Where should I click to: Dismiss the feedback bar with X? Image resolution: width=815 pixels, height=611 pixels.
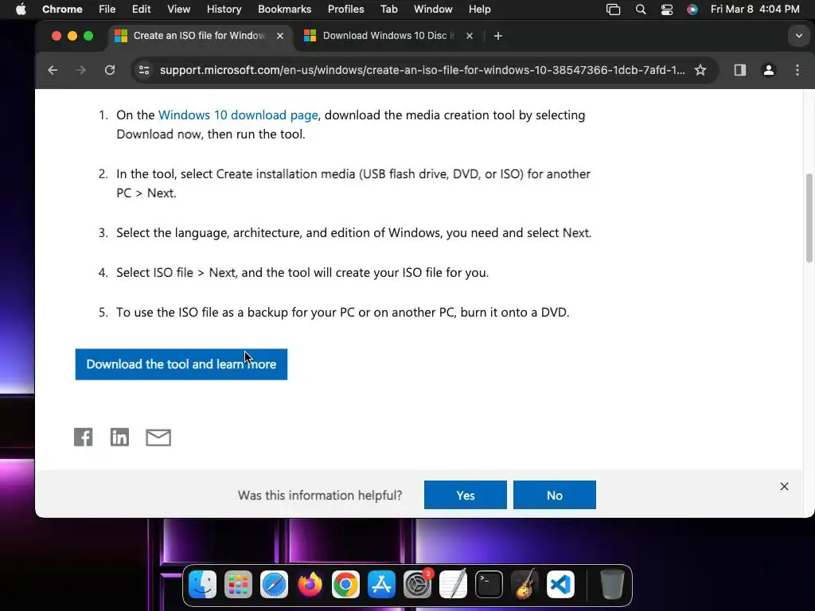pos(784,486)
